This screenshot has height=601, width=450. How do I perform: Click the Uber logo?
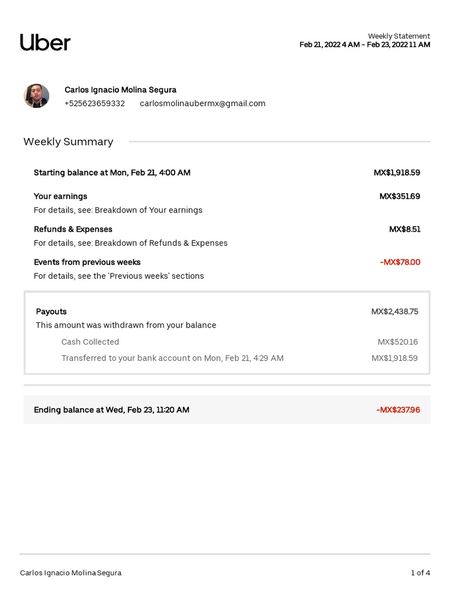[45, 42]
